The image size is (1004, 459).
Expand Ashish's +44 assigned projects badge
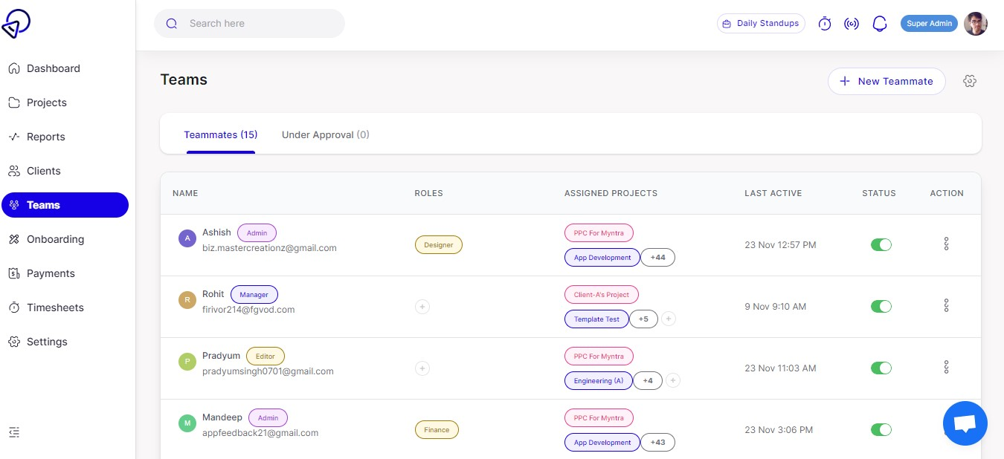pos(657,257)
